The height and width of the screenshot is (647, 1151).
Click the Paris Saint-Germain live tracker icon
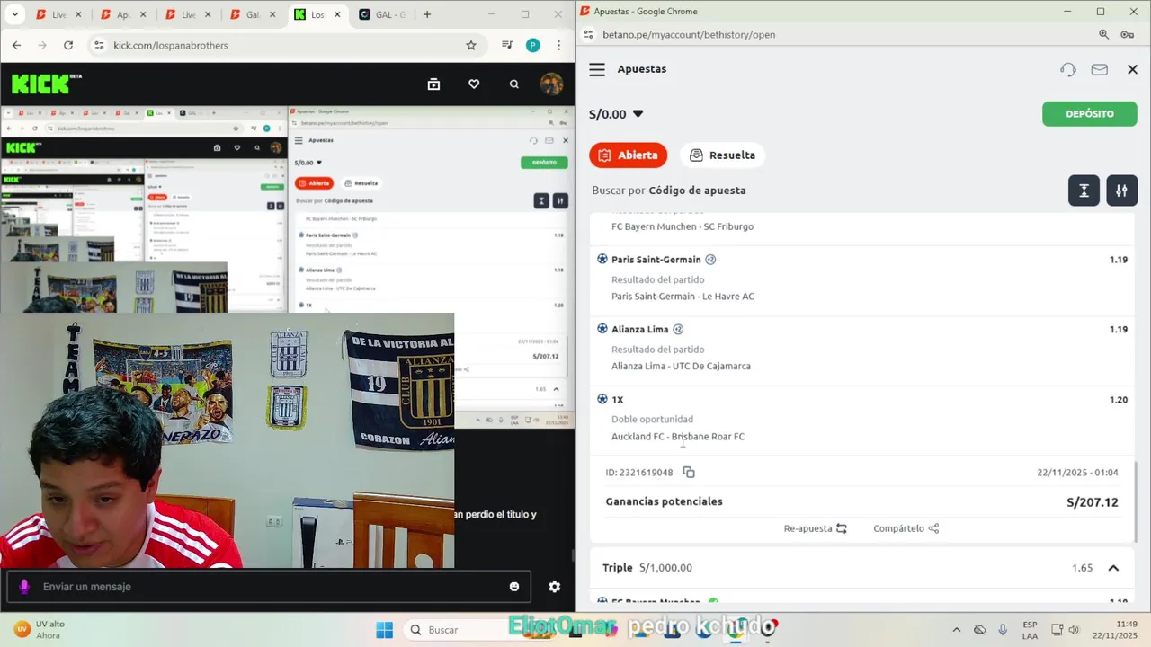tap(710, 260)
